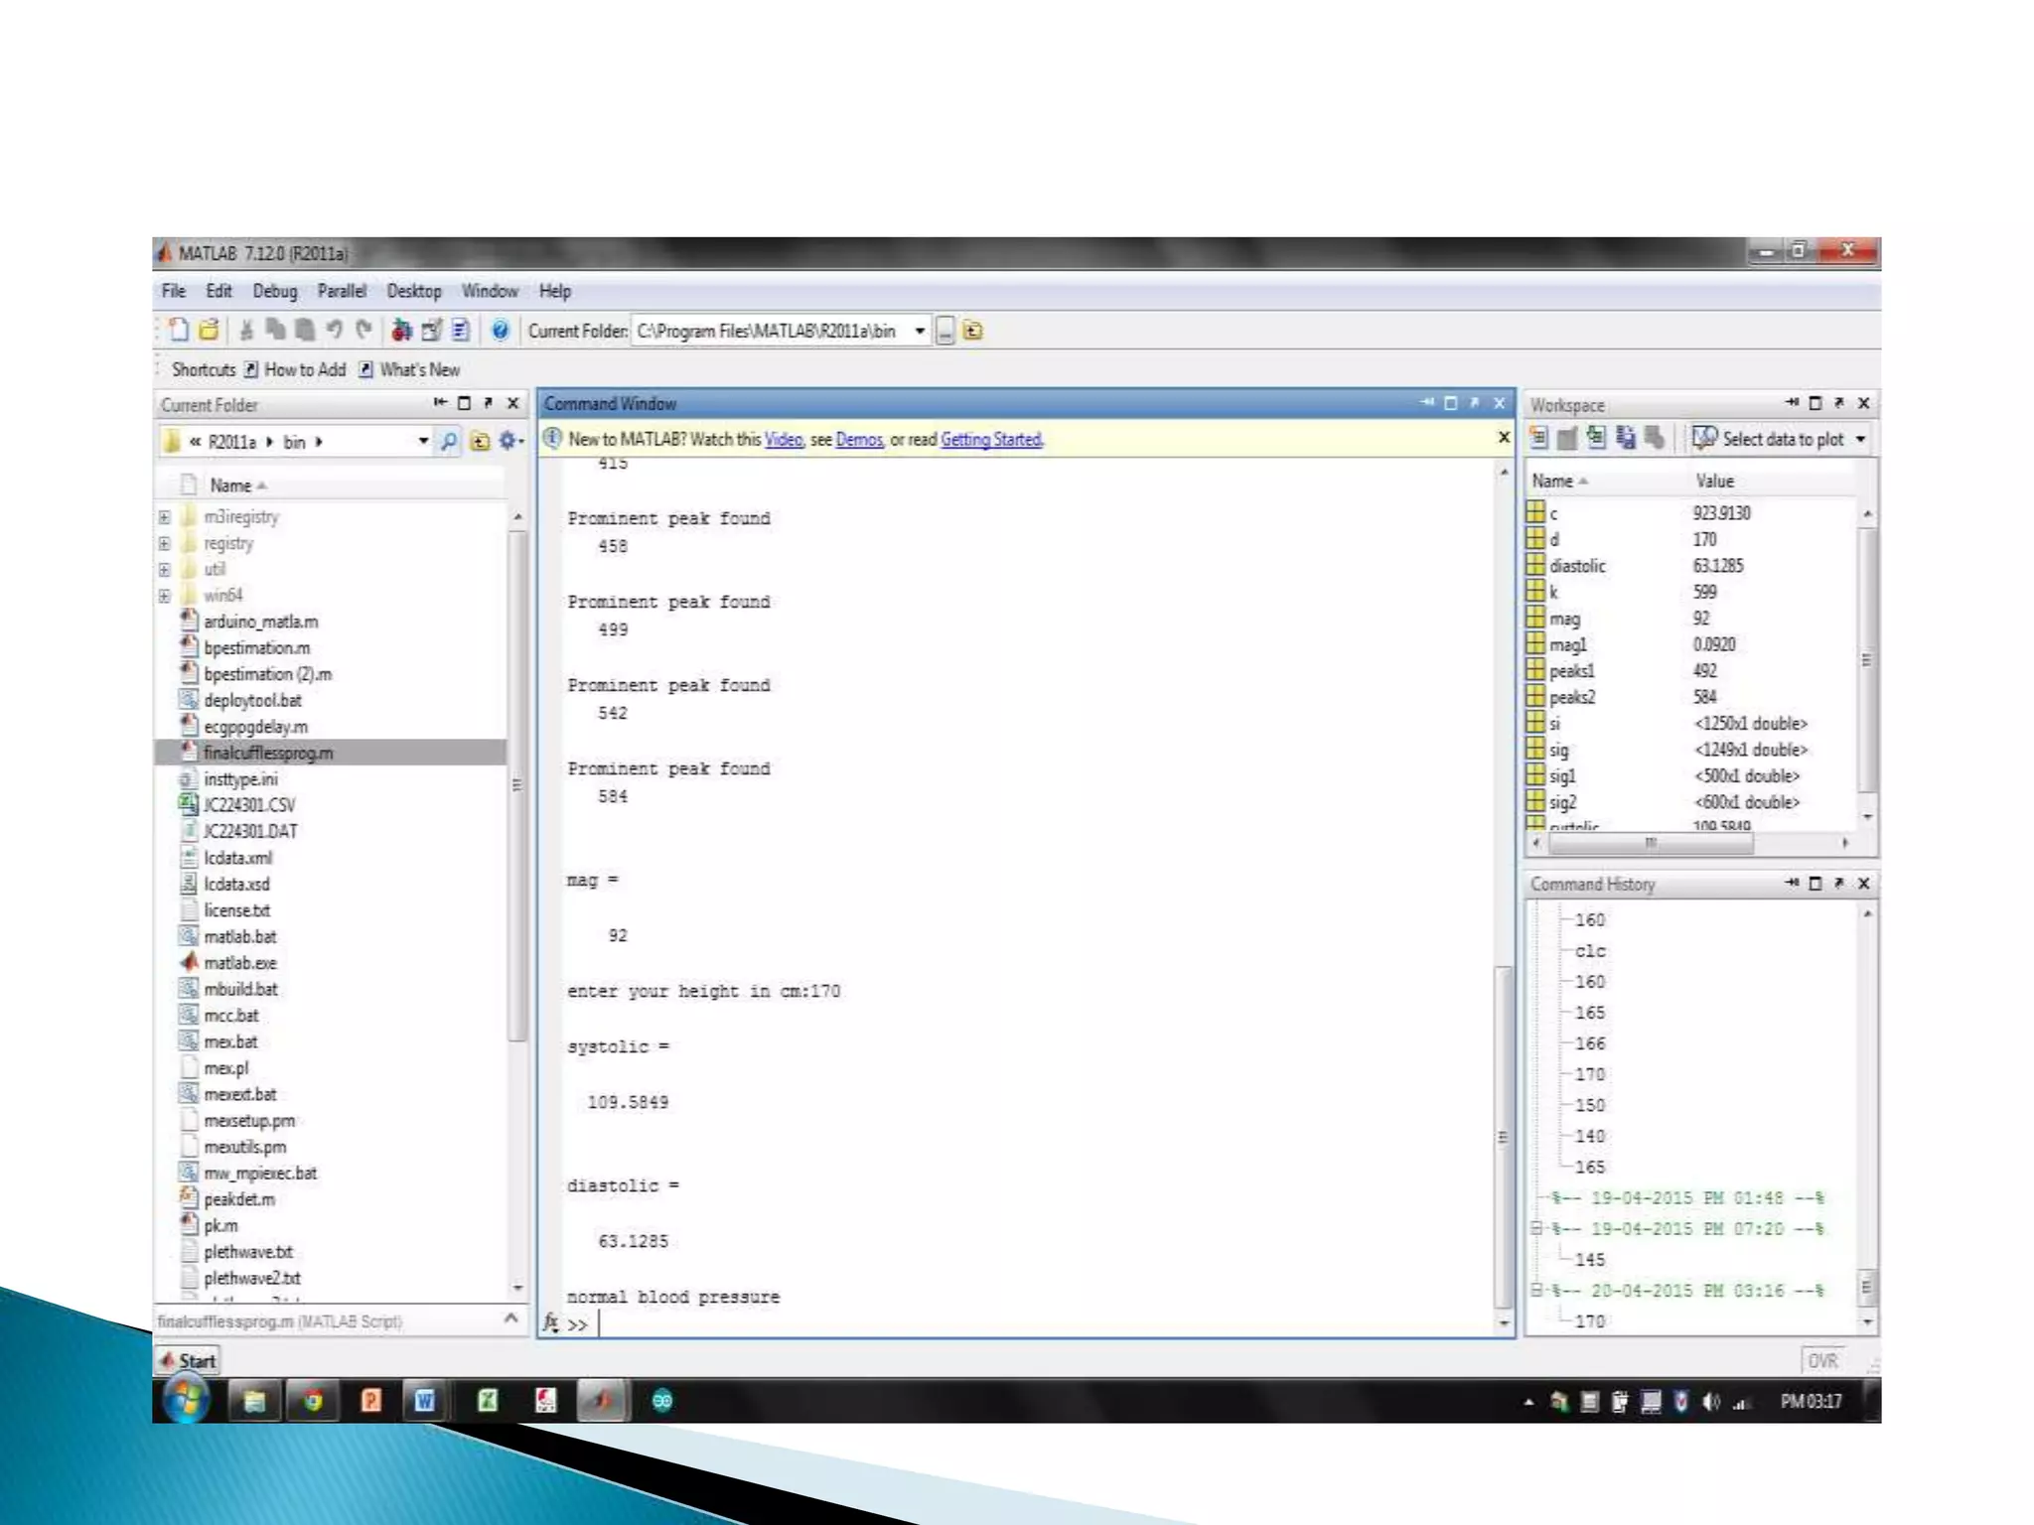Screen dimensions: 2034x1525
Task: Click the blue Help question mark icon
Action: (501, 331)
